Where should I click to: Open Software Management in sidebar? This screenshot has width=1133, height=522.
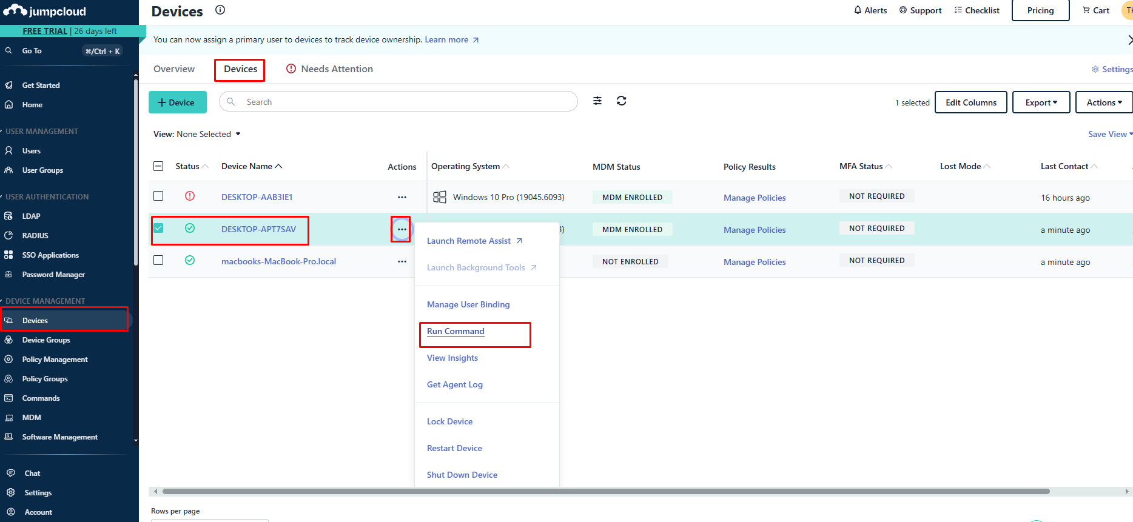59,437
